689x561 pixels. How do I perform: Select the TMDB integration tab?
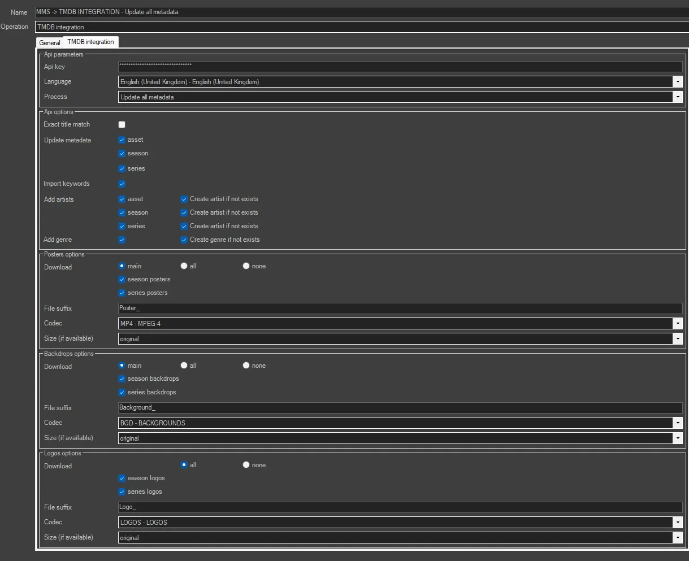(x=90, y=42)
